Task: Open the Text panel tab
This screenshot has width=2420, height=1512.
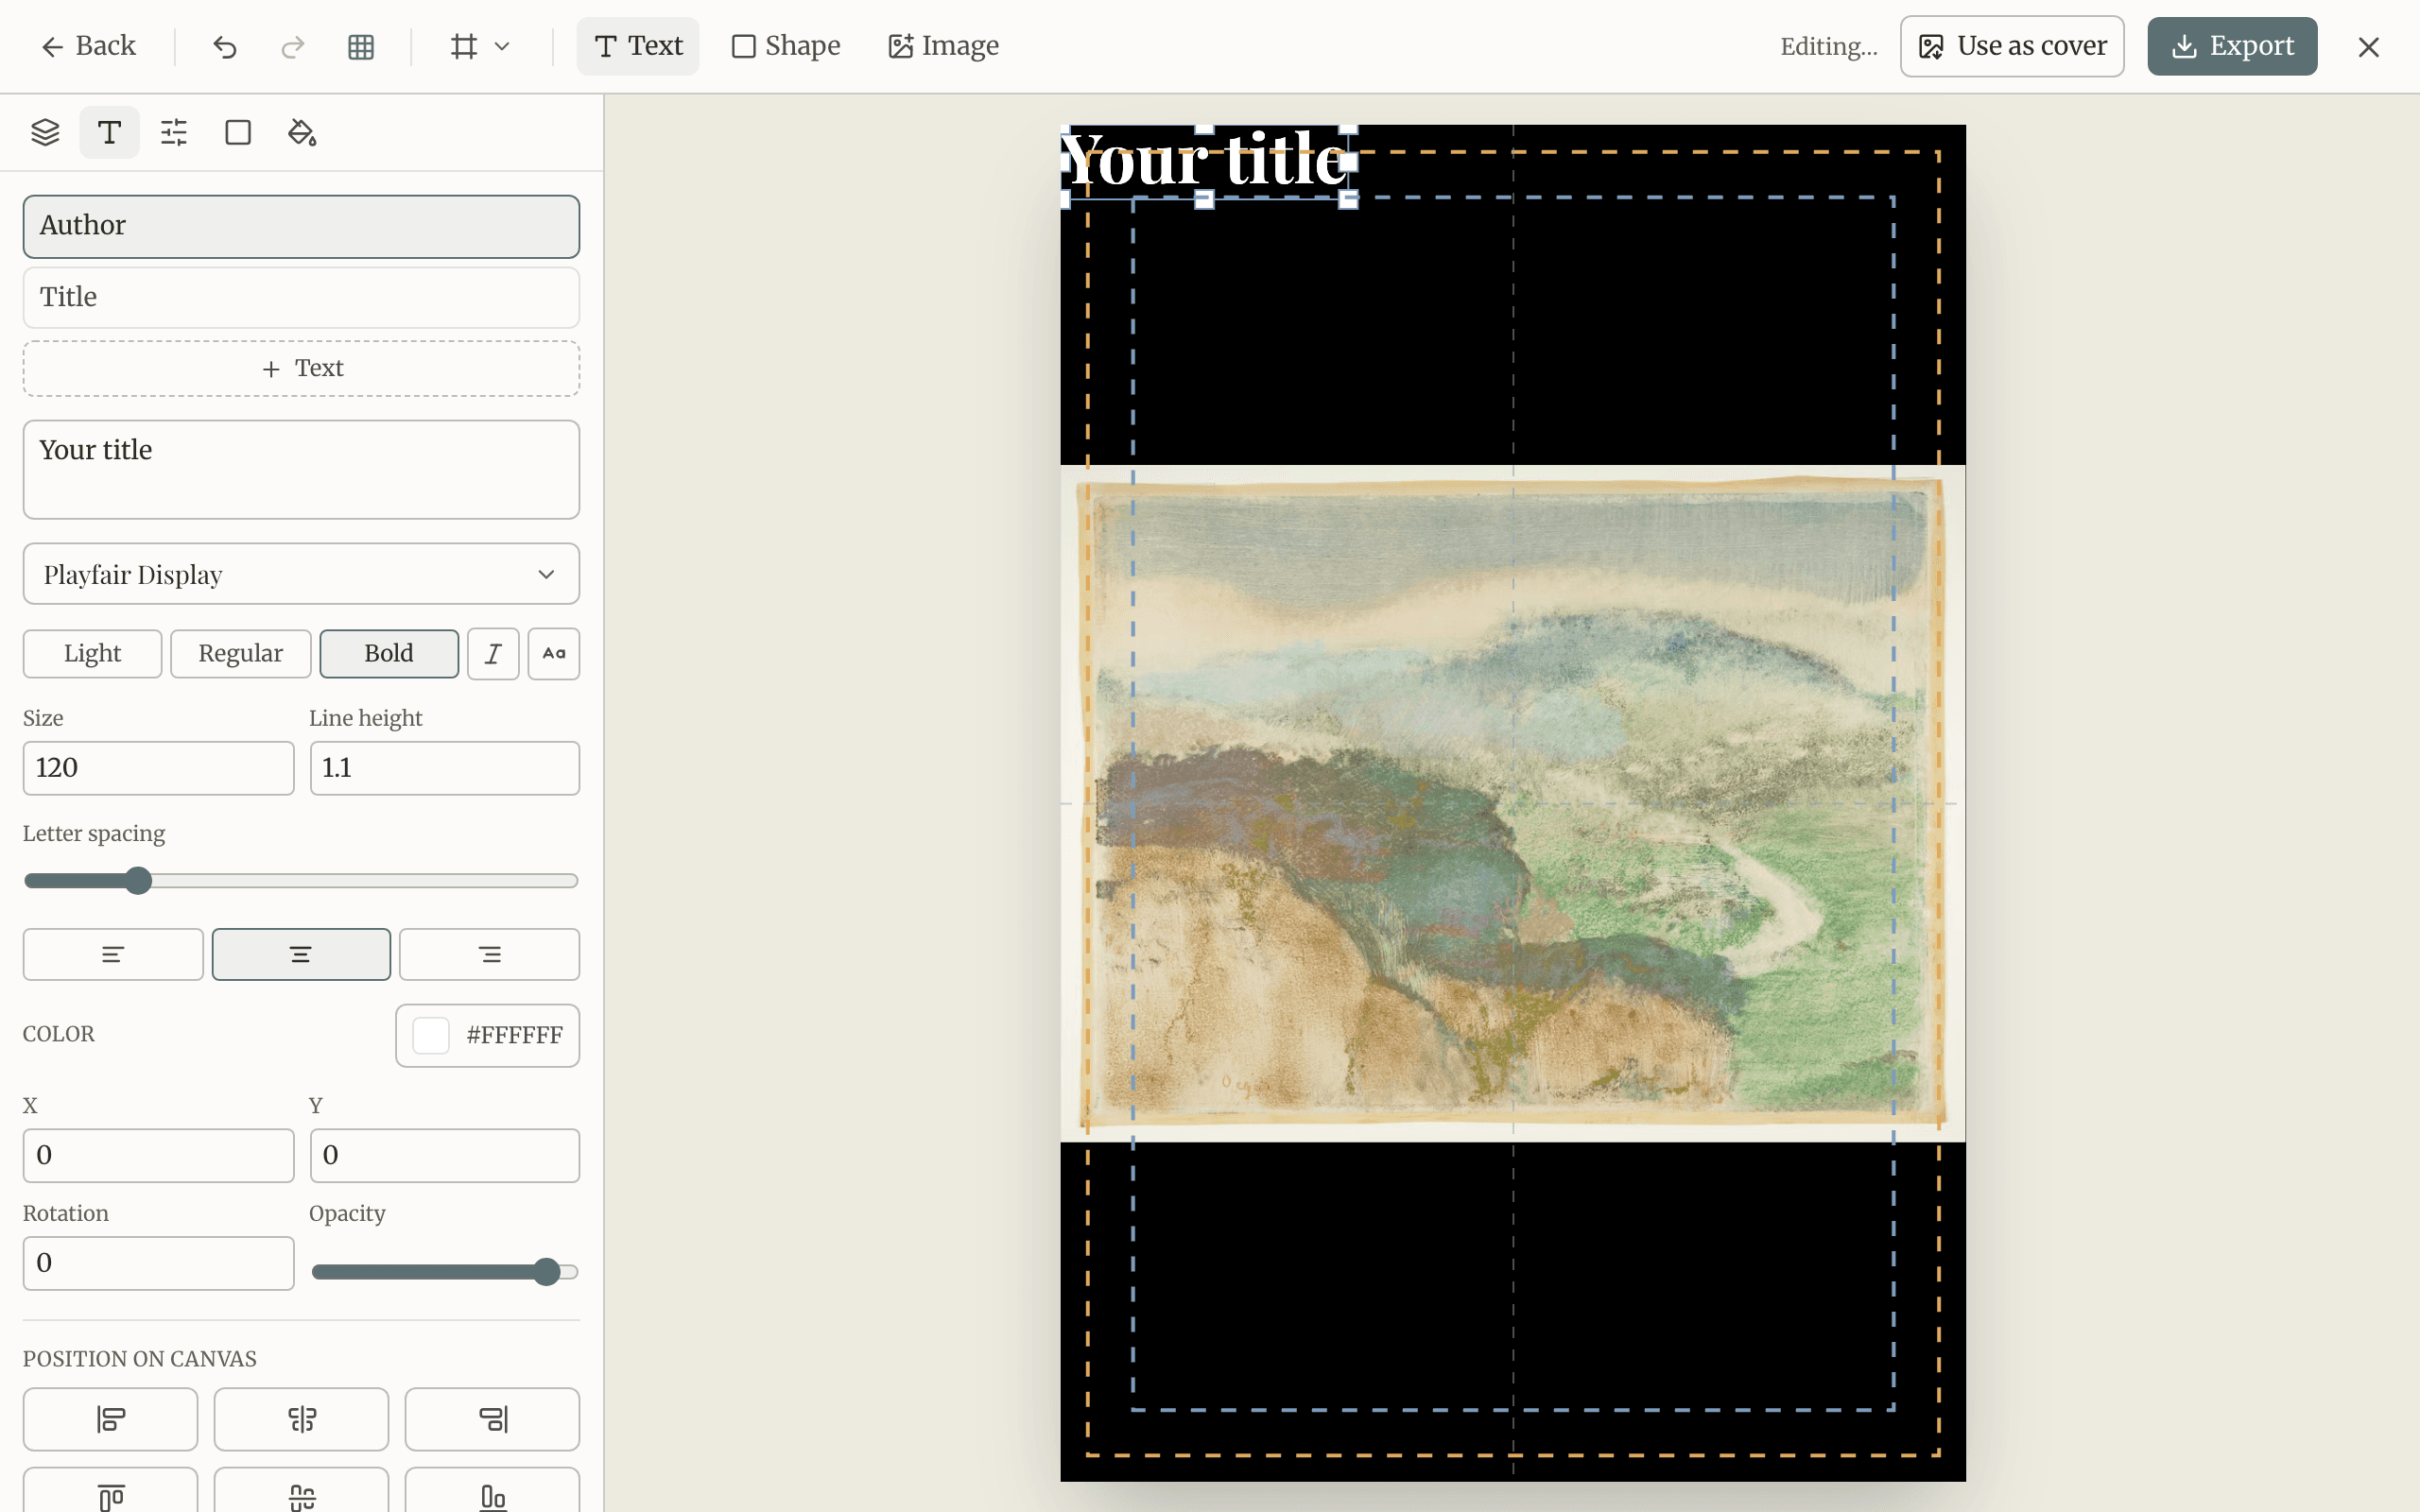Action: [x=110, y=132]
